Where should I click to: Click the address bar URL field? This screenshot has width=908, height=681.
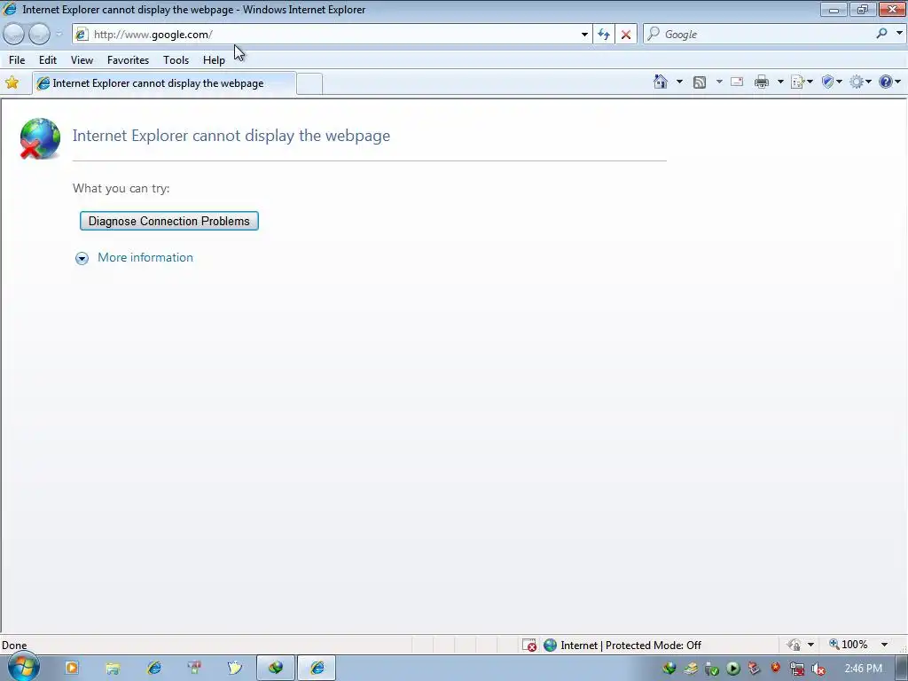coord(333,35)
